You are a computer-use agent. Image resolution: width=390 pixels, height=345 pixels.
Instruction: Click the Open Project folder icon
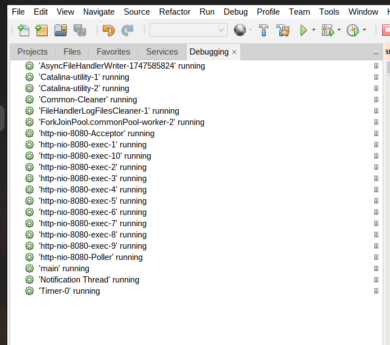pos(61,30)
